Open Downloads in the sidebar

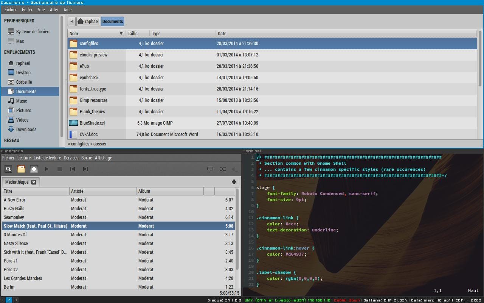coord(30,130)
